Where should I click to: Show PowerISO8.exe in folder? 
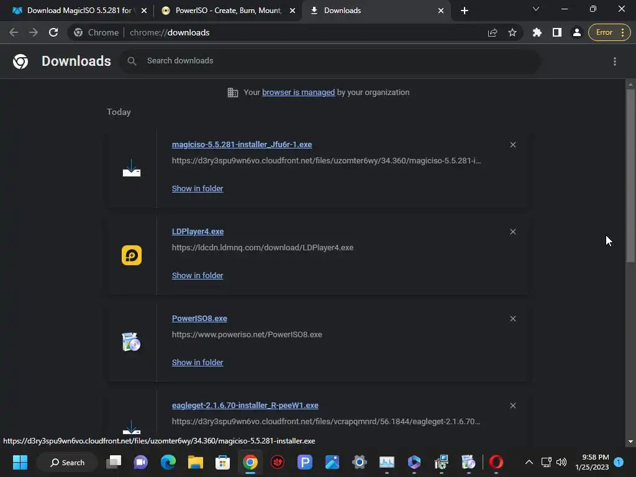(198, 363)
